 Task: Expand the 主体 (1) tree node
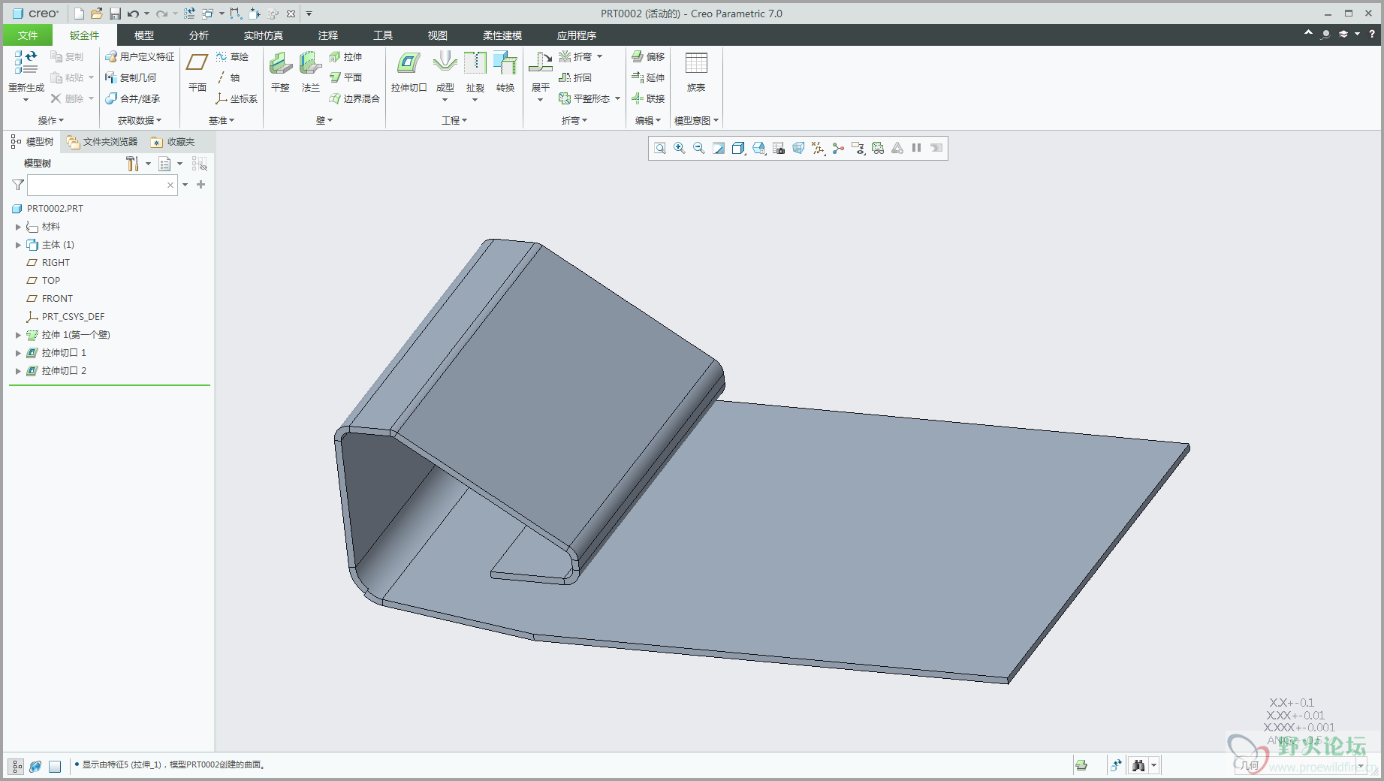click(x=18, y=245)
